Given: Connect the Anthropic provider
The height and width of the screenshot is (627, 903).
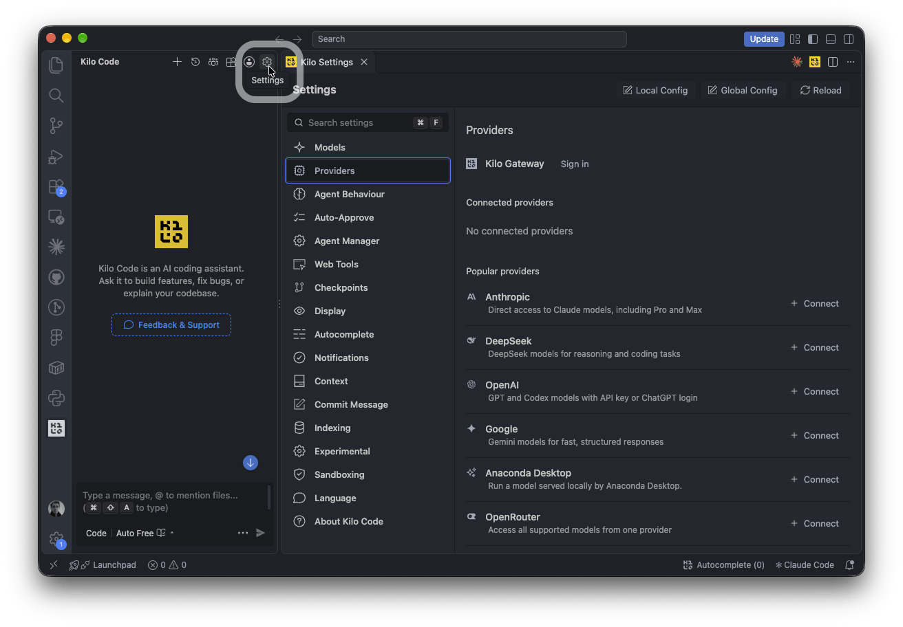Looking at the screenshot, I should (x=815, y=303).
